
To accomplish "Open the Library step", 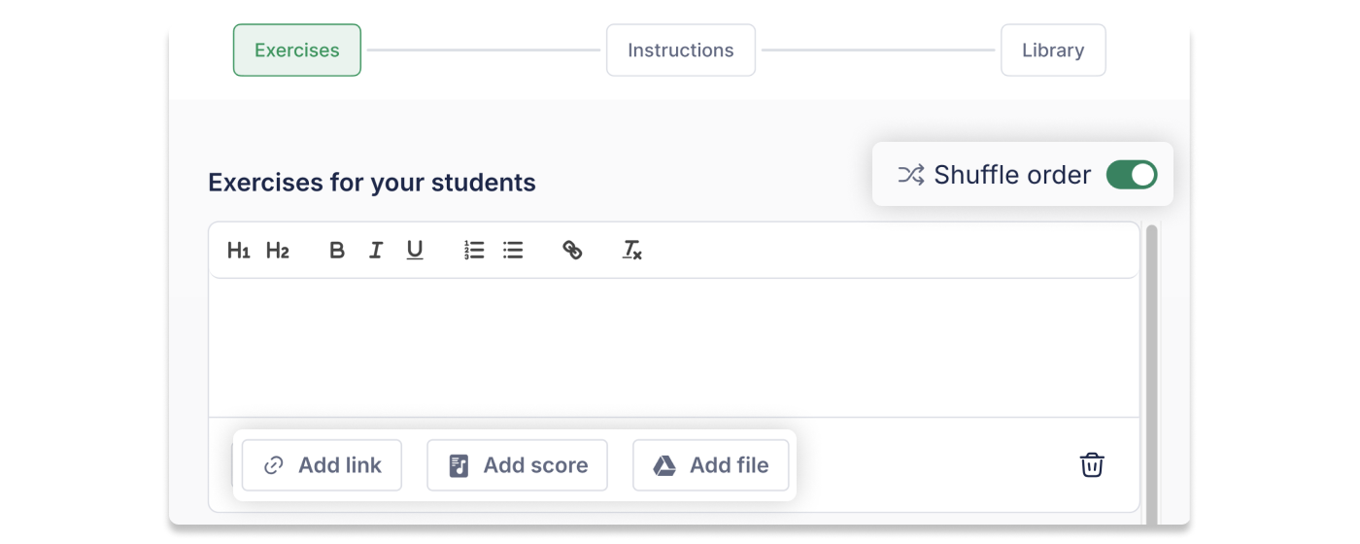I will point(1053,51).
